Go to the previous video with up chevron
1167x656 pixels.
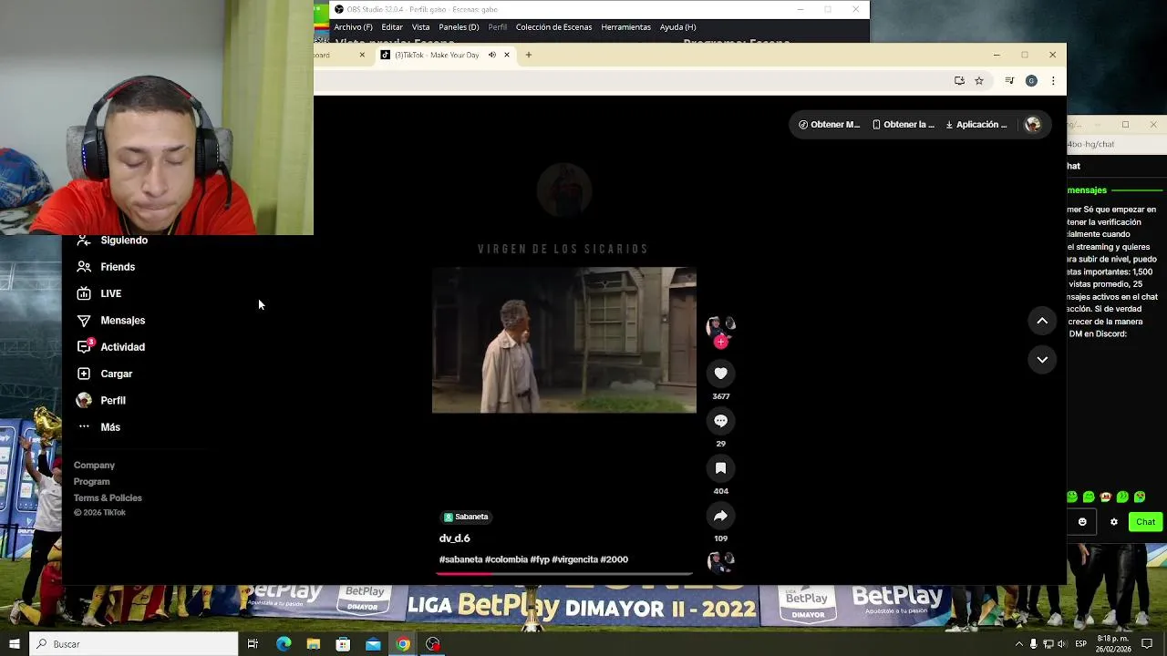1042,321
